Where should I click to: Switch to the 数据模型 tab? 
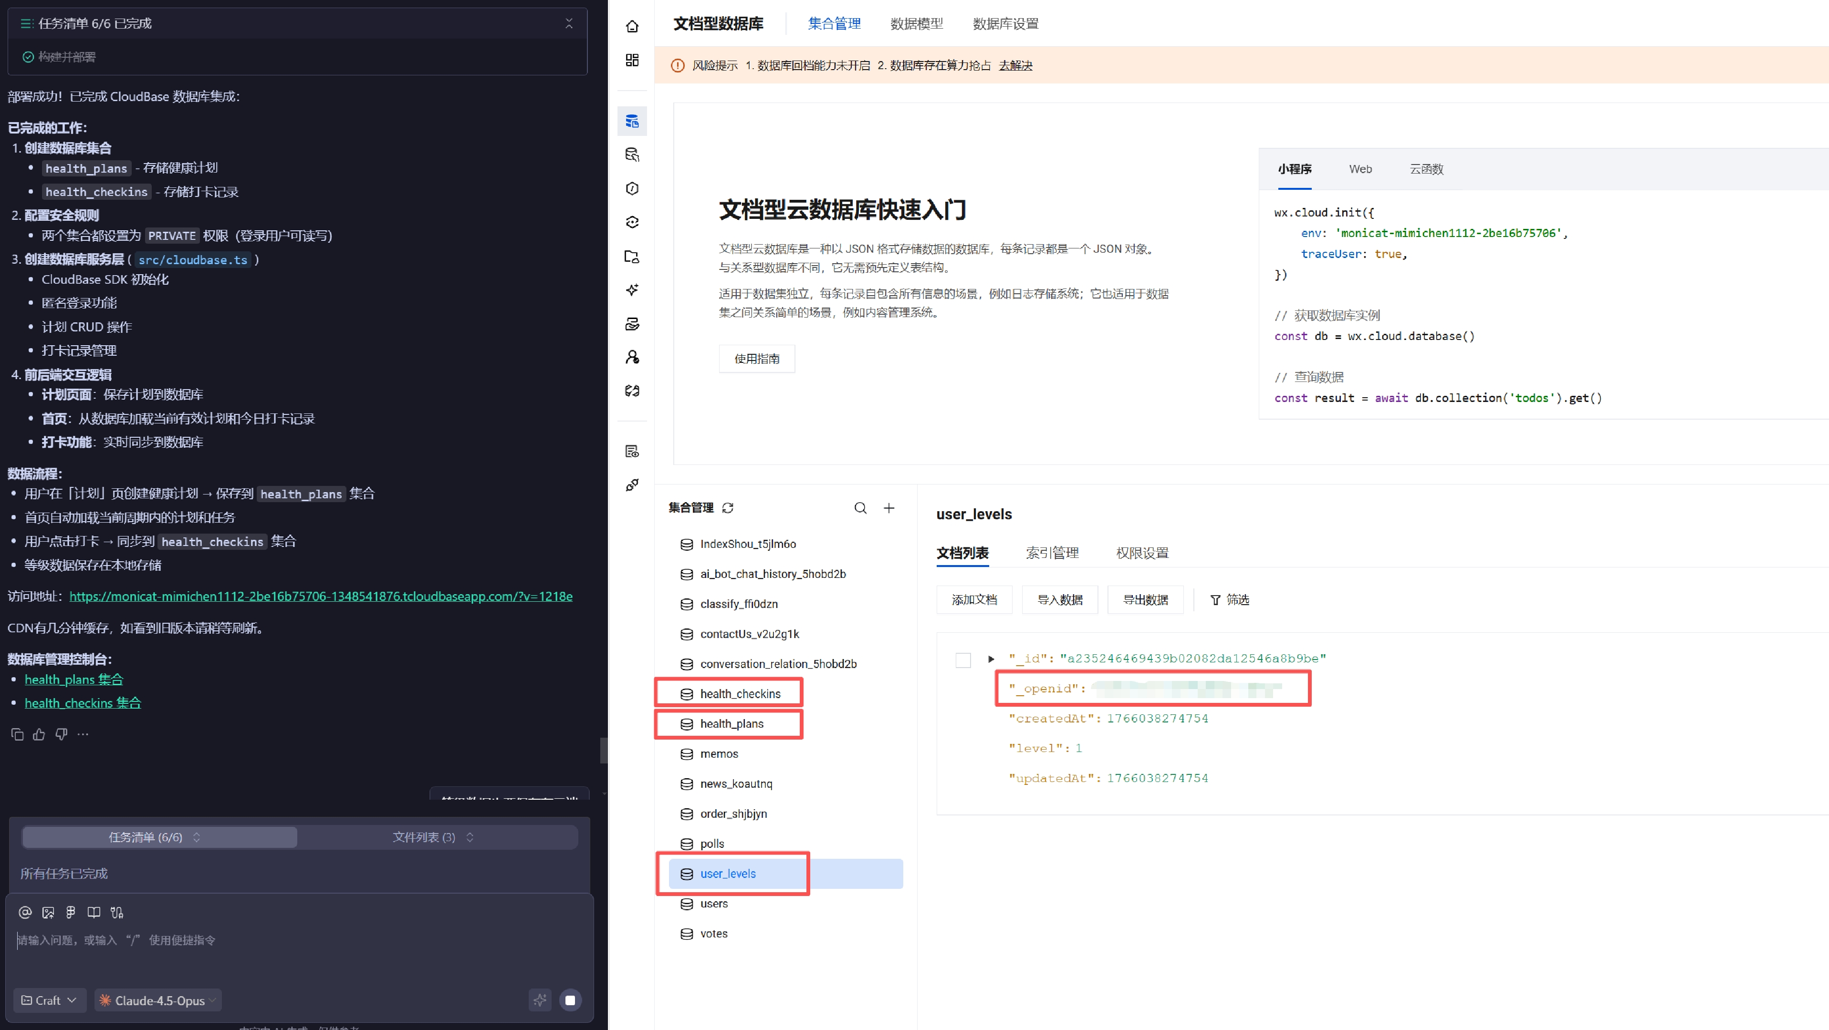917,23
